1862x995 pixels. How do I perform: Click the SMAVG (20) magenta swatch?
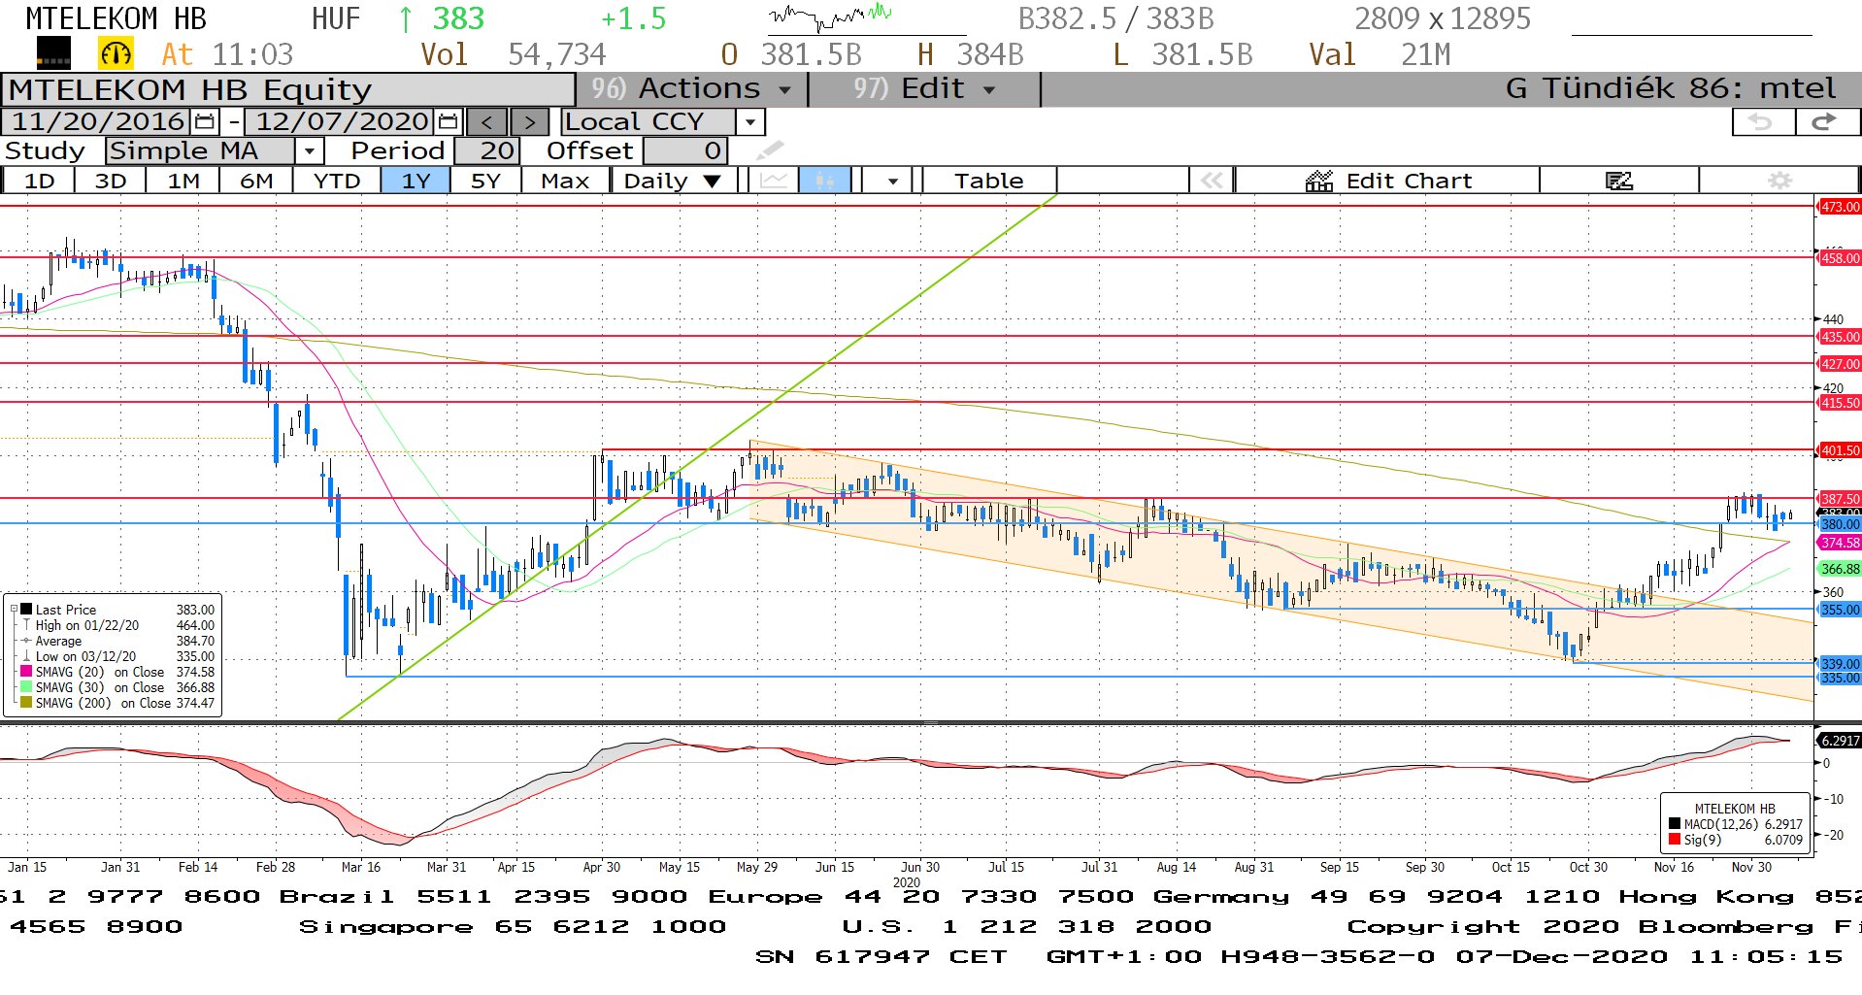point(26,672)
